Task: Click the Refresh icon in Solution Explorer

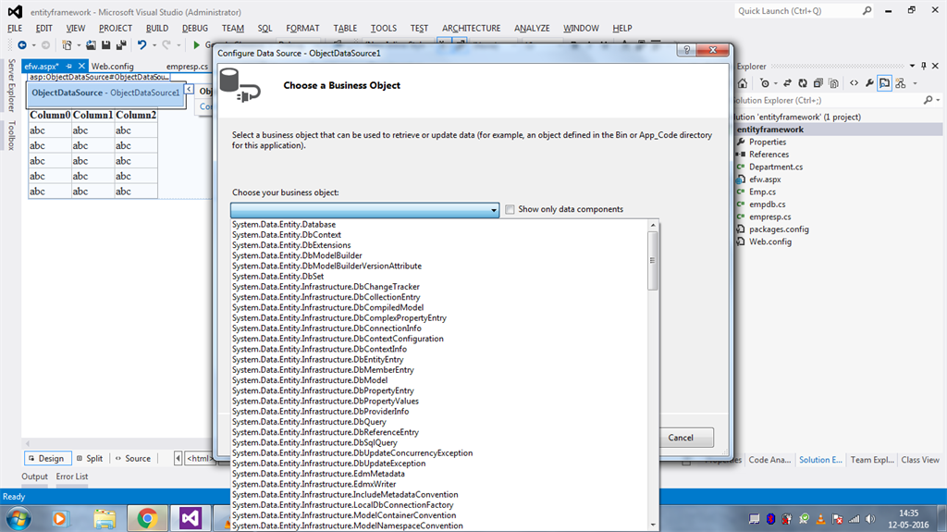Action: tap(803, 83)
